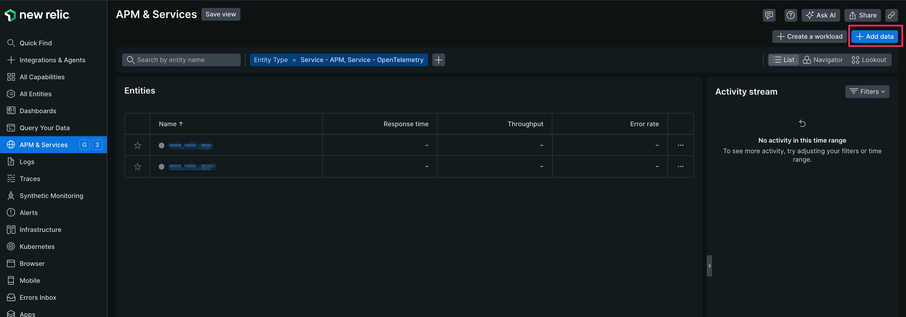Image resolution: width=906 pixels, height=317 pixels.
Task: Select the Traces section
Action: [x=29, y=178]
